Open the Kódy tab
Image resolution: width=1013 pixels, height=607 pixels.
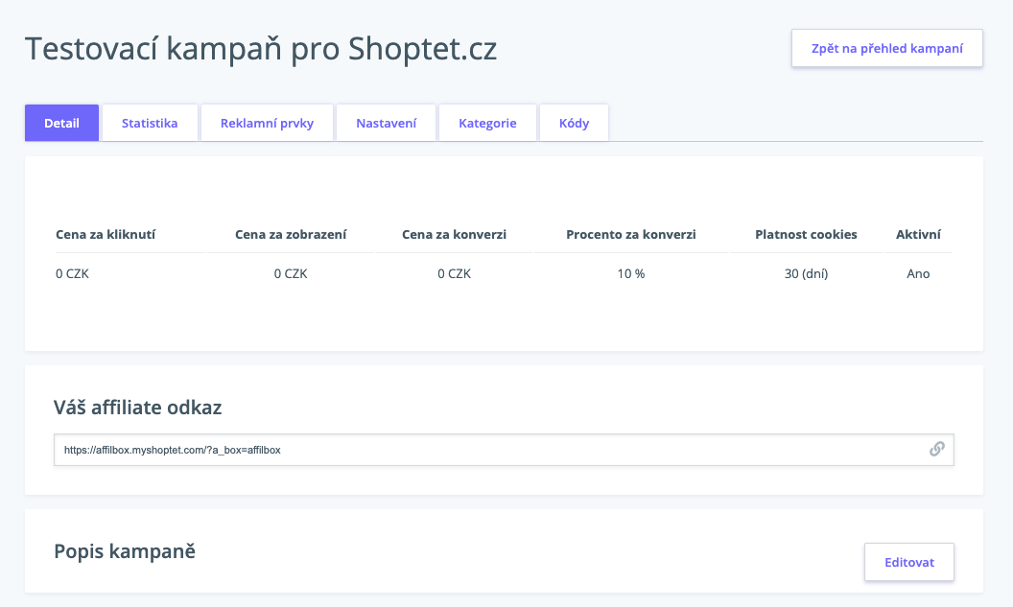point(575,123)
